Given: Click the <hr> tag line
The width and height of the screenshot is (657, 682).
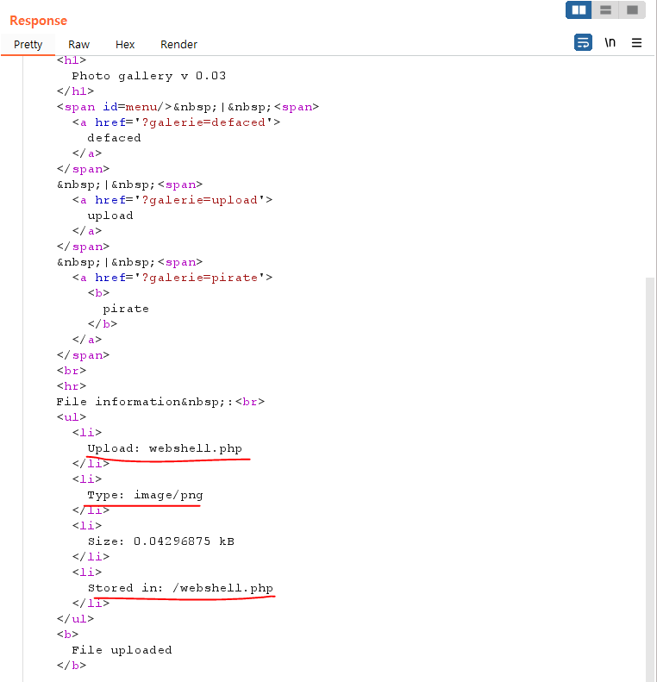Looking at the screenshot, I should tap(72, 386).
